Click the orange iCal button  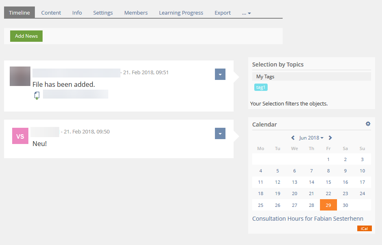pos(364,228)
